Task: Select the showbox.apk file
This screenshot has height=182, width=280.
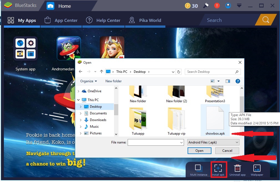Action: pyautogui.click(x=215, y=121)
